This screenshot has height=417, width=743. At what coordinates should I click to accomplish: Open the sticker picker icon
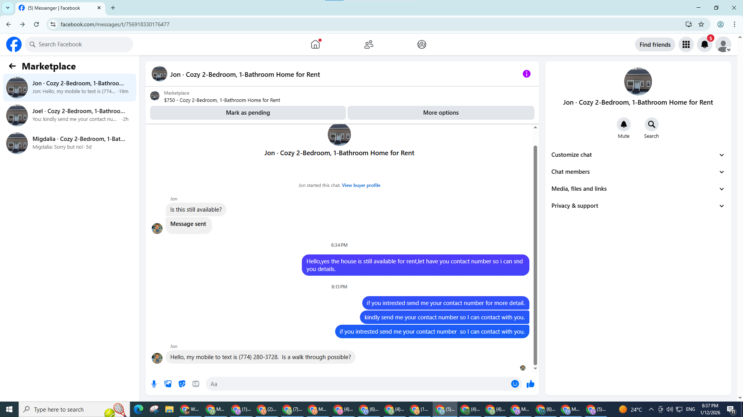point(182,384)
